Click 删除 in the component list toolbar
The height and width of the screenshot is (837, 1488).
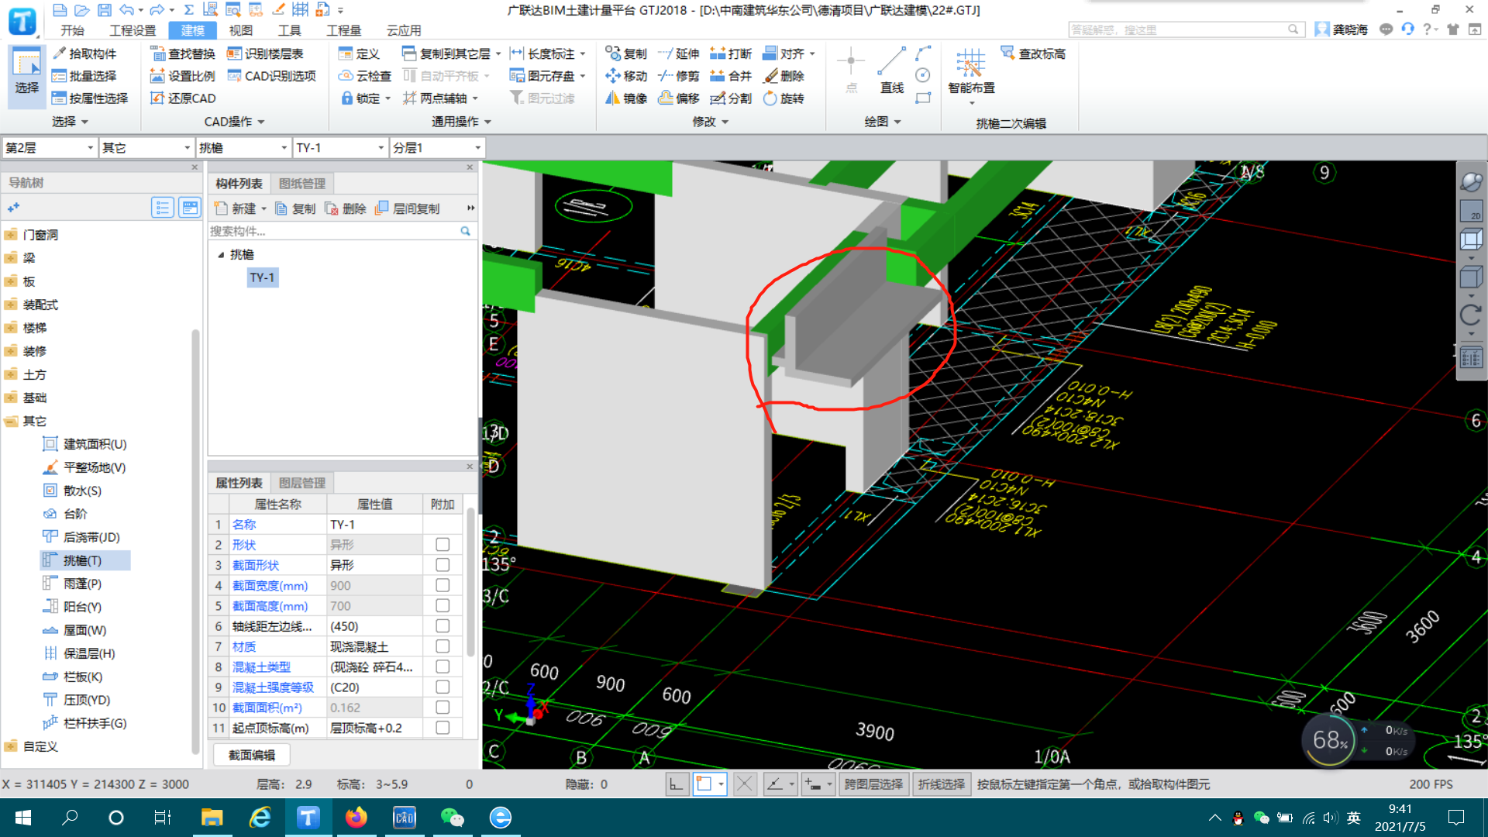346,208
